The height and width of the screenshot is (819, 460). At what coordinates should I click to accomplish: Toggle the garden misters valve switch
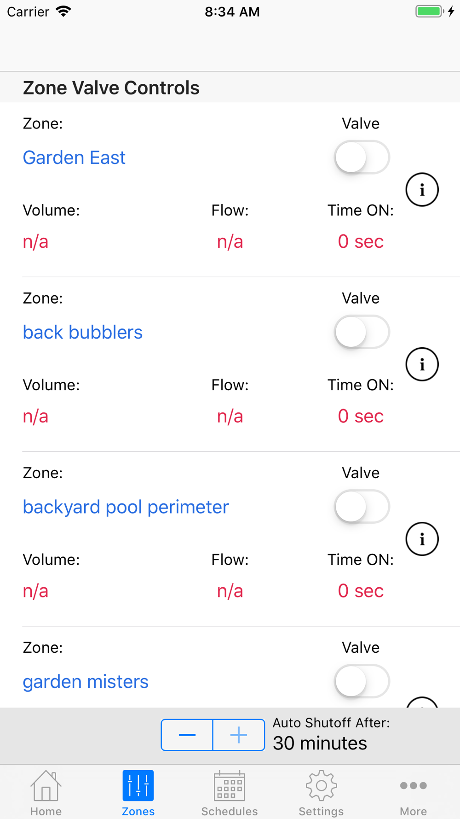(x=362, y=681)
